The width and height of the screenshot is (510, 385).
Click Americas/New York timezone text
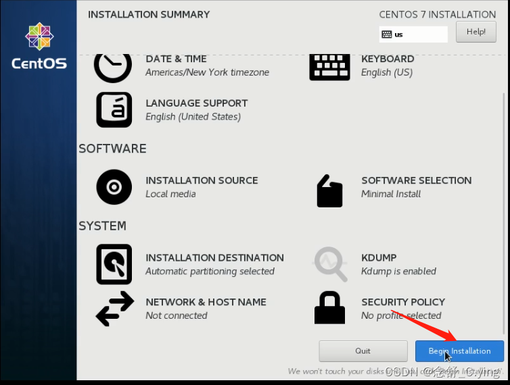coord(207,72)
